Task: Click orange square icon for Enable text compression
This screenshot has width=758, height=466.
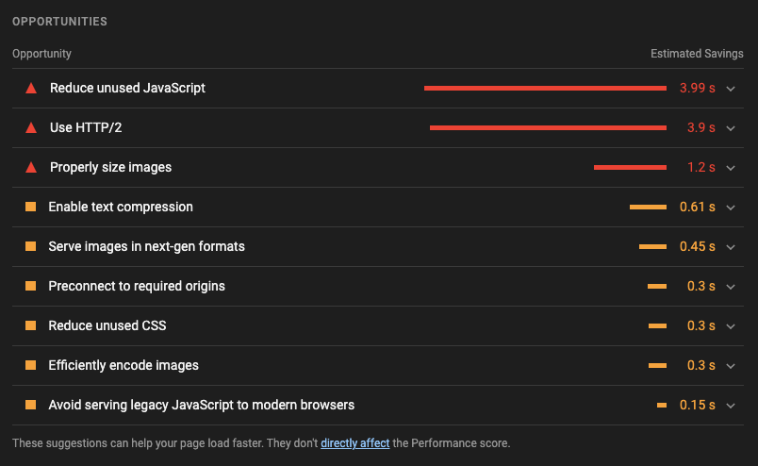Action: point(30,207)
